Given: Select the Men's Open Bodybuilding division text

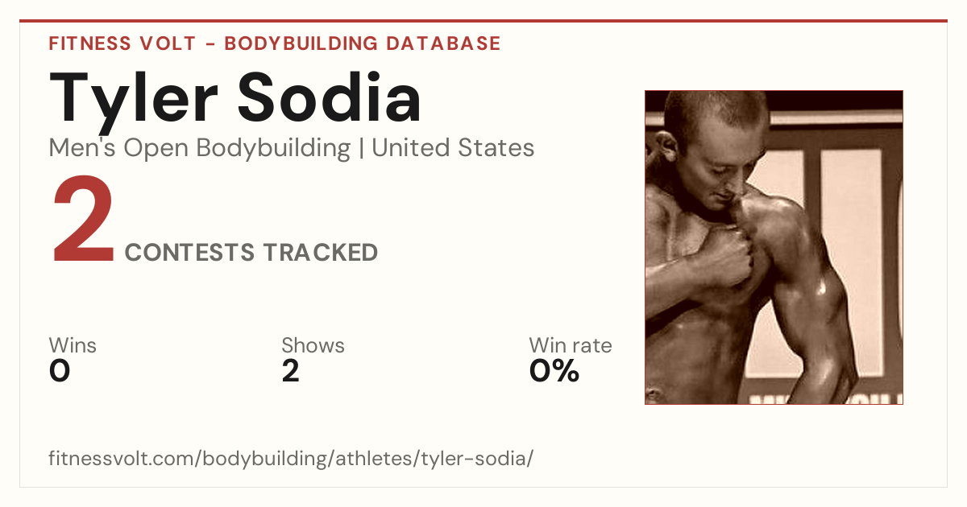Looking at the screenshot, I should click(x=200, y=148).
